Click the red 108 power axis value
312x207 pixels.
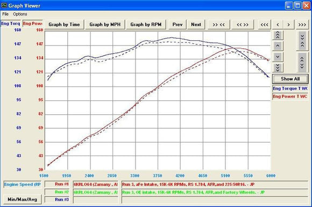(40, 86)
